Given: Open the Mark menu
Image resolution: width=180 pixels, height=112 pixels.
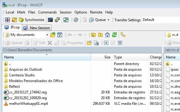Looking at the screenshot, I should point(21,12).
